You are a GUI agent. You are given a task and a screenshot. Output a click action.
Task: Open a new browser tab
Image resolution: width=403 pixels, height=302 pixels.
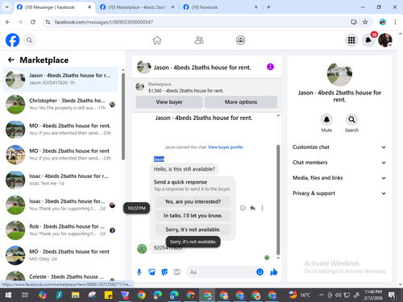click(268, 7)
